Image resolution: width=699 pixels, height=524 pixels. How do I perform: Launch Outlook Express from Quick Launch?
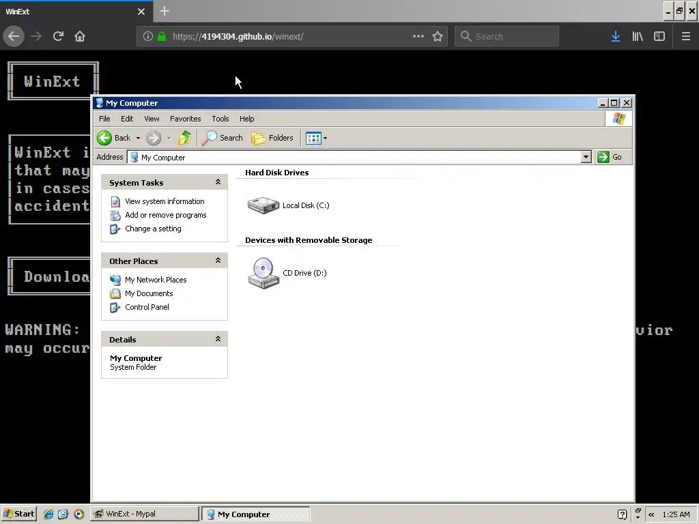[63, 514]
